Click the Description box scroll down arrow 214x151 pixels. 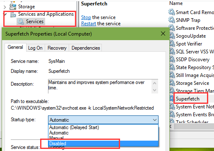coord(154,90)
